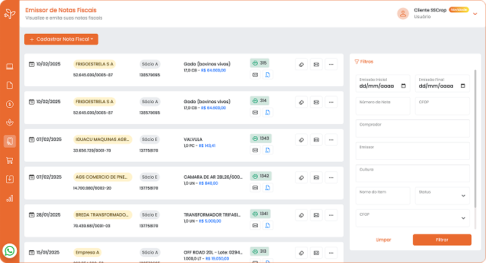Viewport: 486px width, 263px height.
Task: Click the green printer badge for note 315
Action: (259, 63)
